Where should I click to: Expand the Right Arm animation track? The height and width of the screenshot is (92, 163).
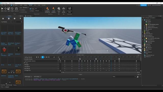(25, 70)
